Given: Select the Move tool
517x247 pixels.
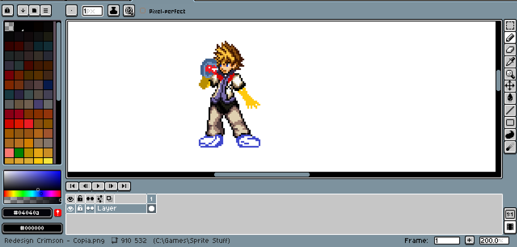Looking at the screenshot, I should (510, 86).
